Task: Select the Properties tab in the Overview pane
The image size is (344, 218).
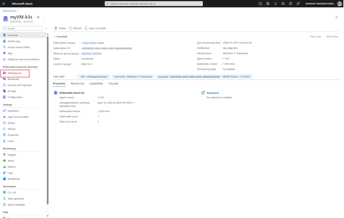Action: [59, 84]
